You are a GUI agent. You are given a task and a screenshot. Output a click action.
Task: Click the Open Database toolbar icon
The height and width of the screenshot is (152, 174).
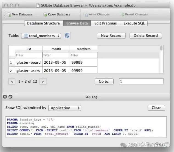pyautogui.click(x=45, y=15)
